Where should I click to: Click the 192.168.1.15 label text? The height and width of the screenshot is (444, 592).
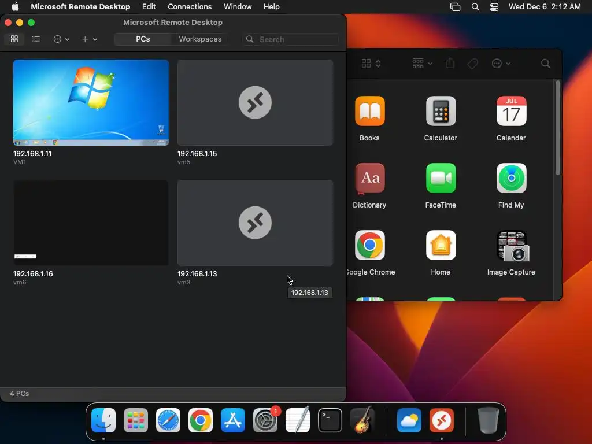click(x=197, y=154)
